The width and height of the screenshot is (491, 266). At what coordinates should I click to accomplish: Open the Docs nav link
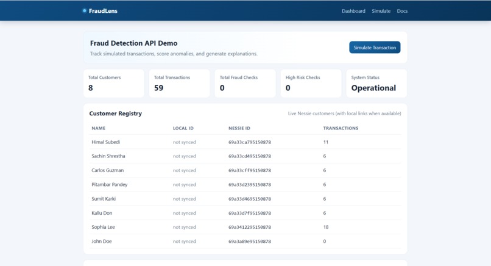pos(403,11)
